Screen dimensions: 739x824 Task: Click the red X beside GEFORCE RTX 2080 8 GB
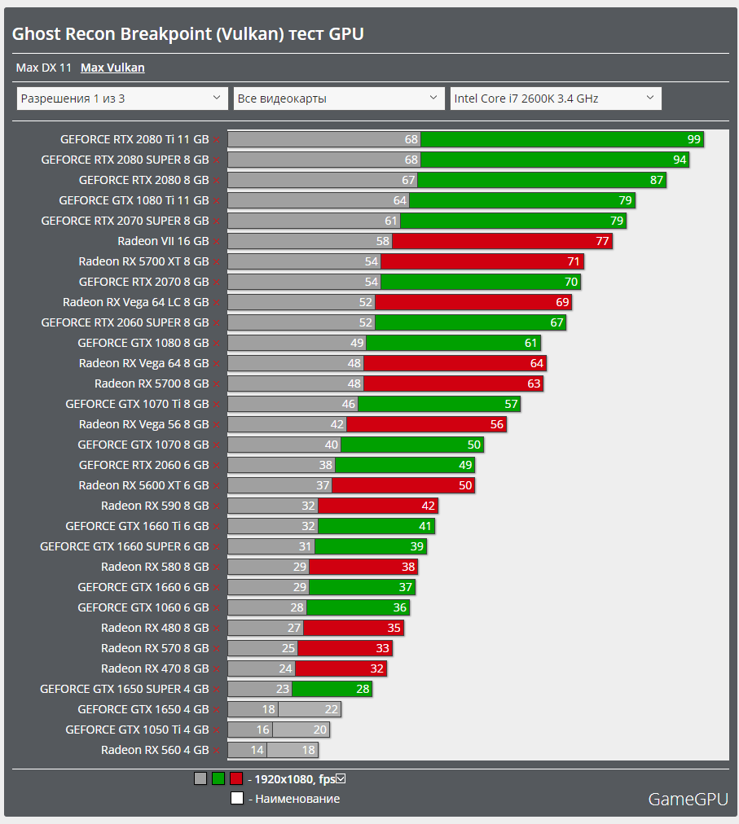click(x=216, y=181)
